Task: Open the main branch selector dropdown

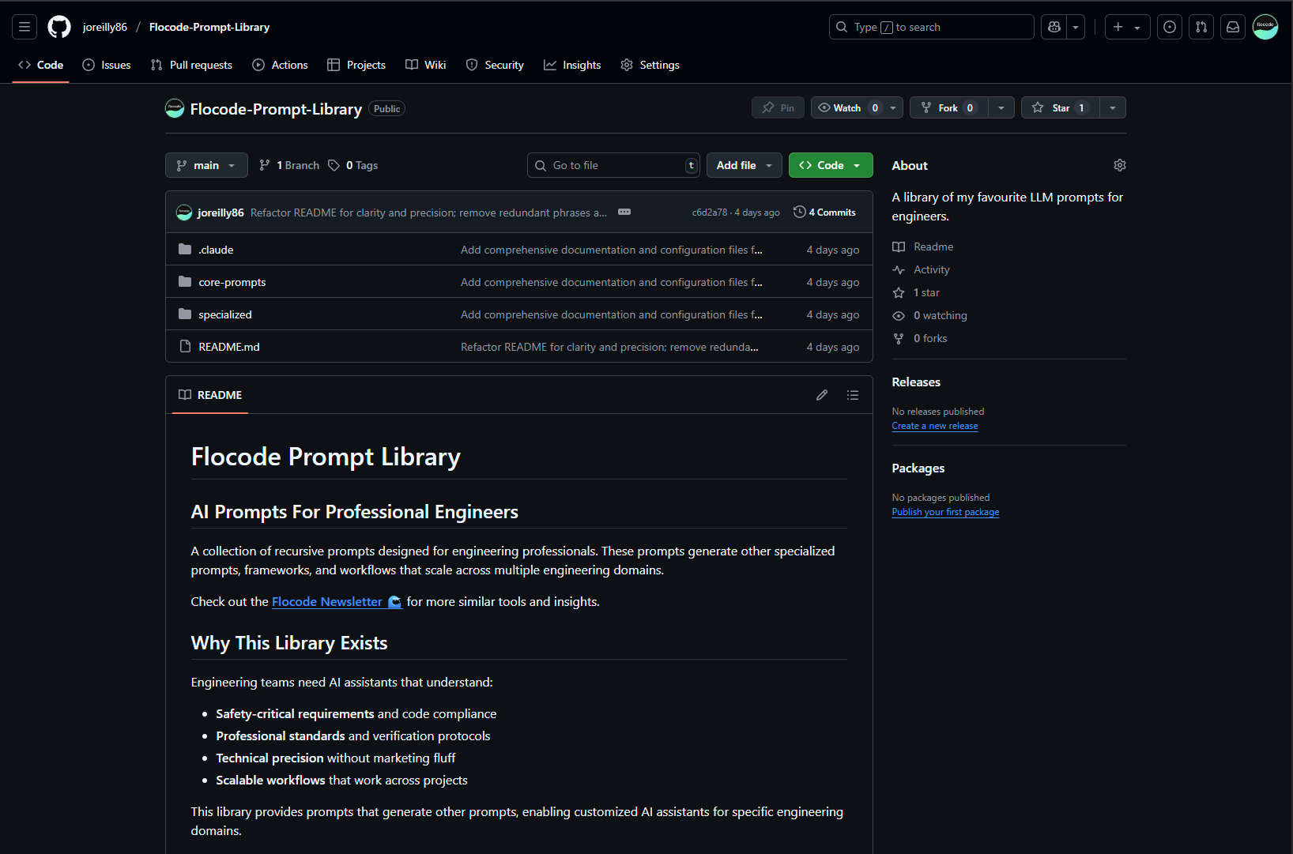Action: pos(206,165)
